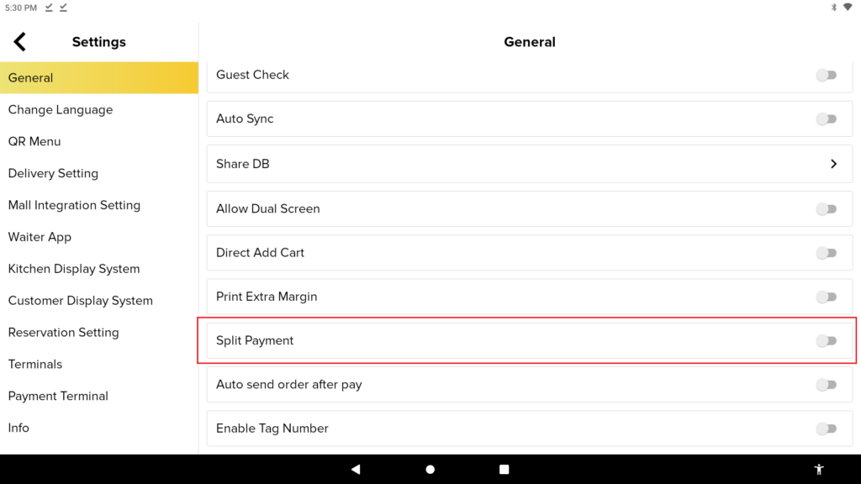Viewport: 861px width, 484px height.
Task: Open the Delivery Setting section
Action: click(x=53, y=173)
